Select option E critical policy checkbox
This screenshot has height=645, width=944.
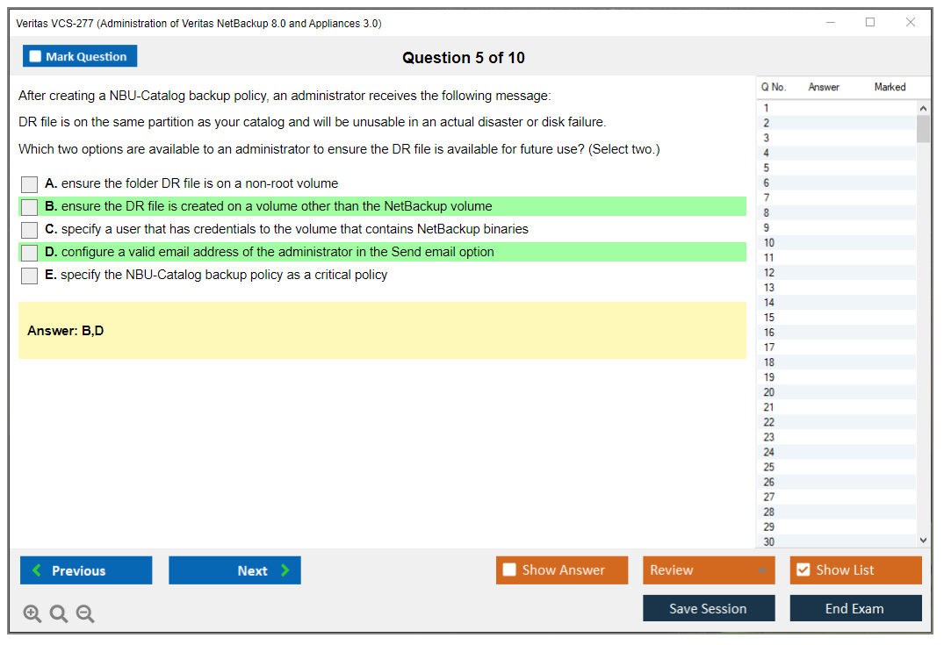[x=30, y=276]
